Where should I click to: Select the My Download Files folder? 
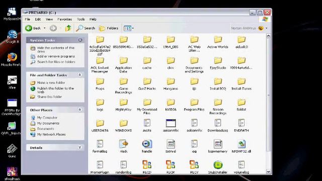click(x=147, y=107)
